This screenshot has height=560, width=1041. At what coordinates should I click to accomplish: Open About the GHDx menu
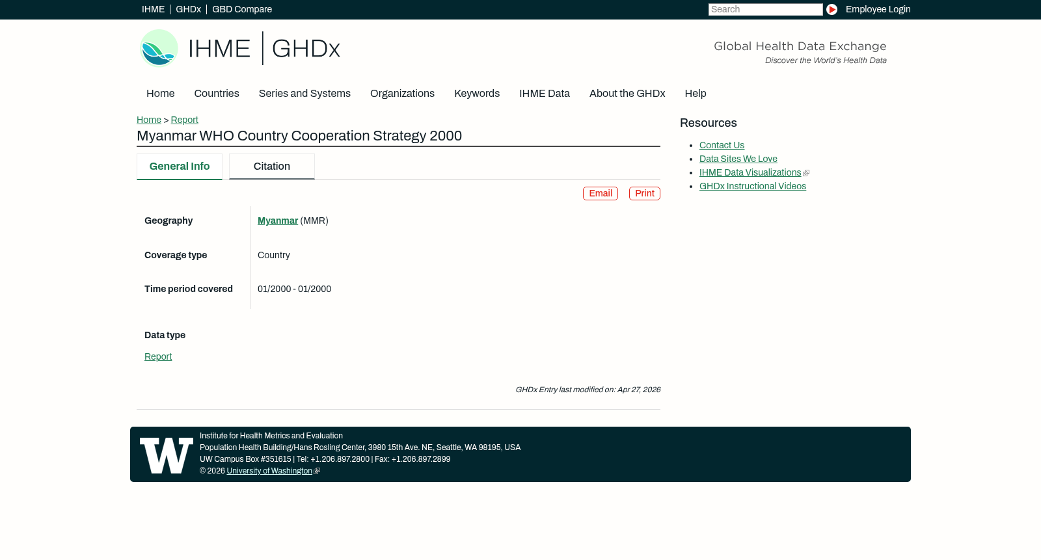click(627, 94)
